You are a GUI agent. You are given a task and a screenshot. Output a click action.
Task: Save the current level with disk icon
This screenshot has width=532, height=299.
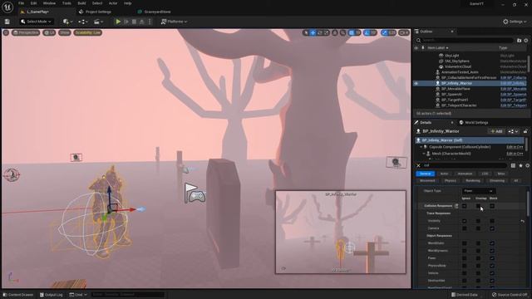pos(7,22)
